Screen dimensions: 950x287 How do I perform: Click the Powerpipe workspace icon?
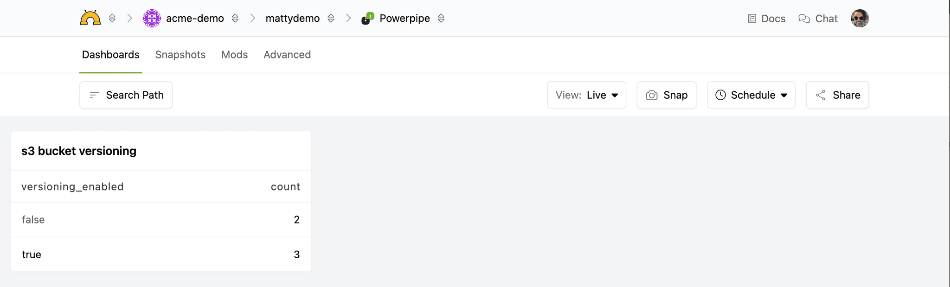click(x=368, y=19)
